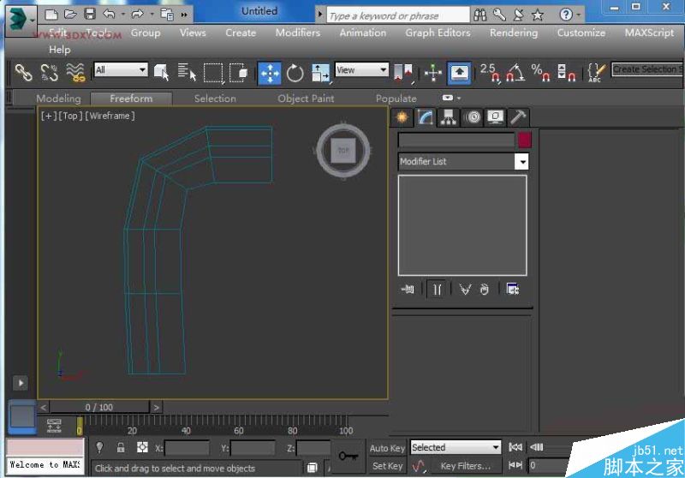685x478 pixels.
Task: Switch to the Freeform ribbon tab
Action: tap(131, 99)
